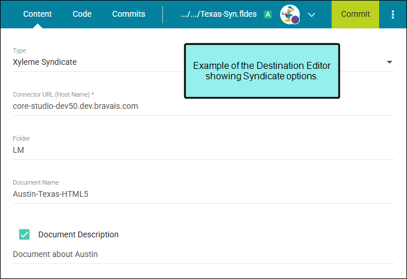Click the Destination Editor example callout box
This screenshot has height=279, width=407.
(x=261, y=71)
